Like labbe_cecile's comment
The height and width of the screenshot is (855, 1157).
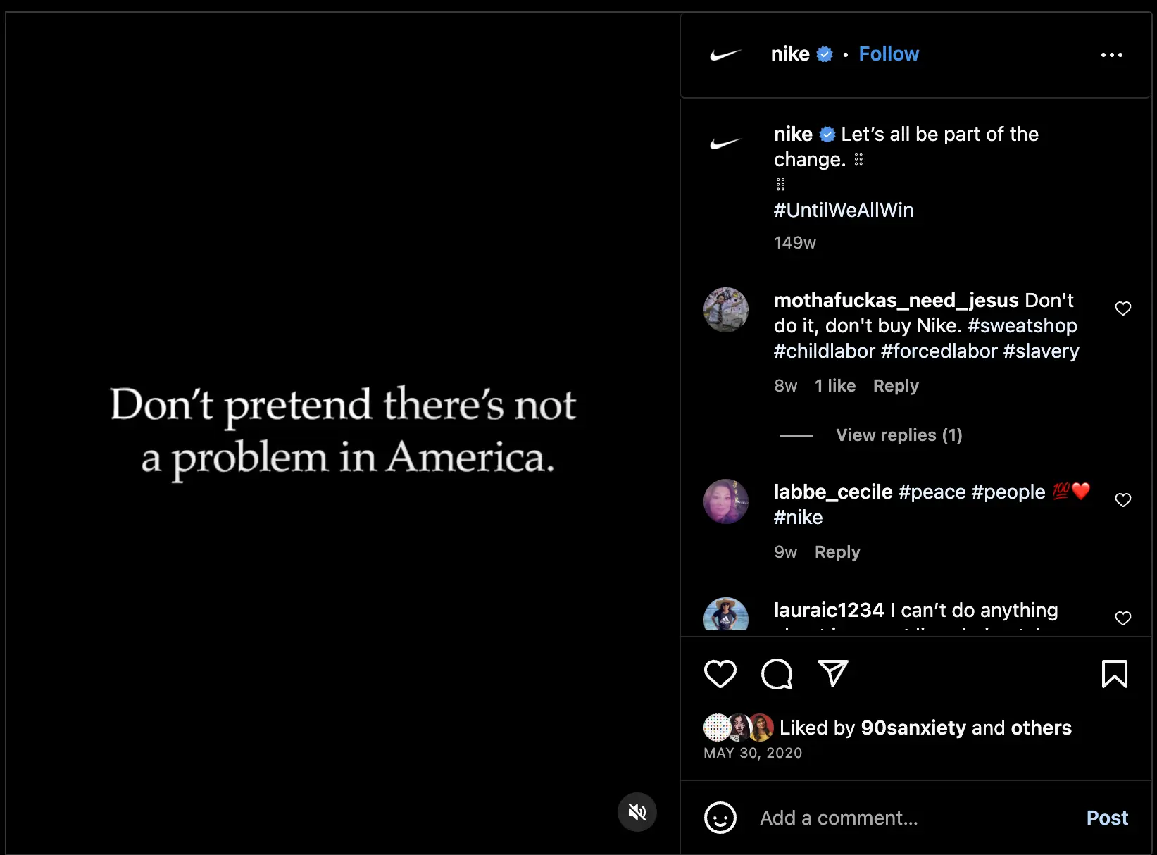[x=1122, y=500]
